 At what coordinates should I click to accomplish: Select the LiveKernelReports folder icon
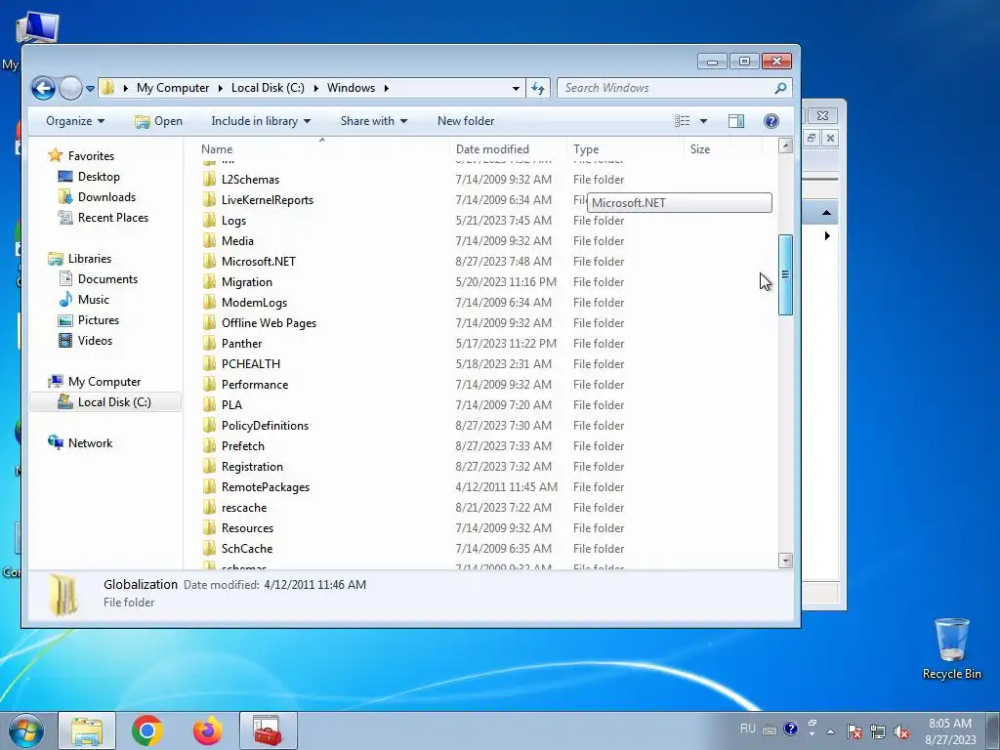(209, 200)
